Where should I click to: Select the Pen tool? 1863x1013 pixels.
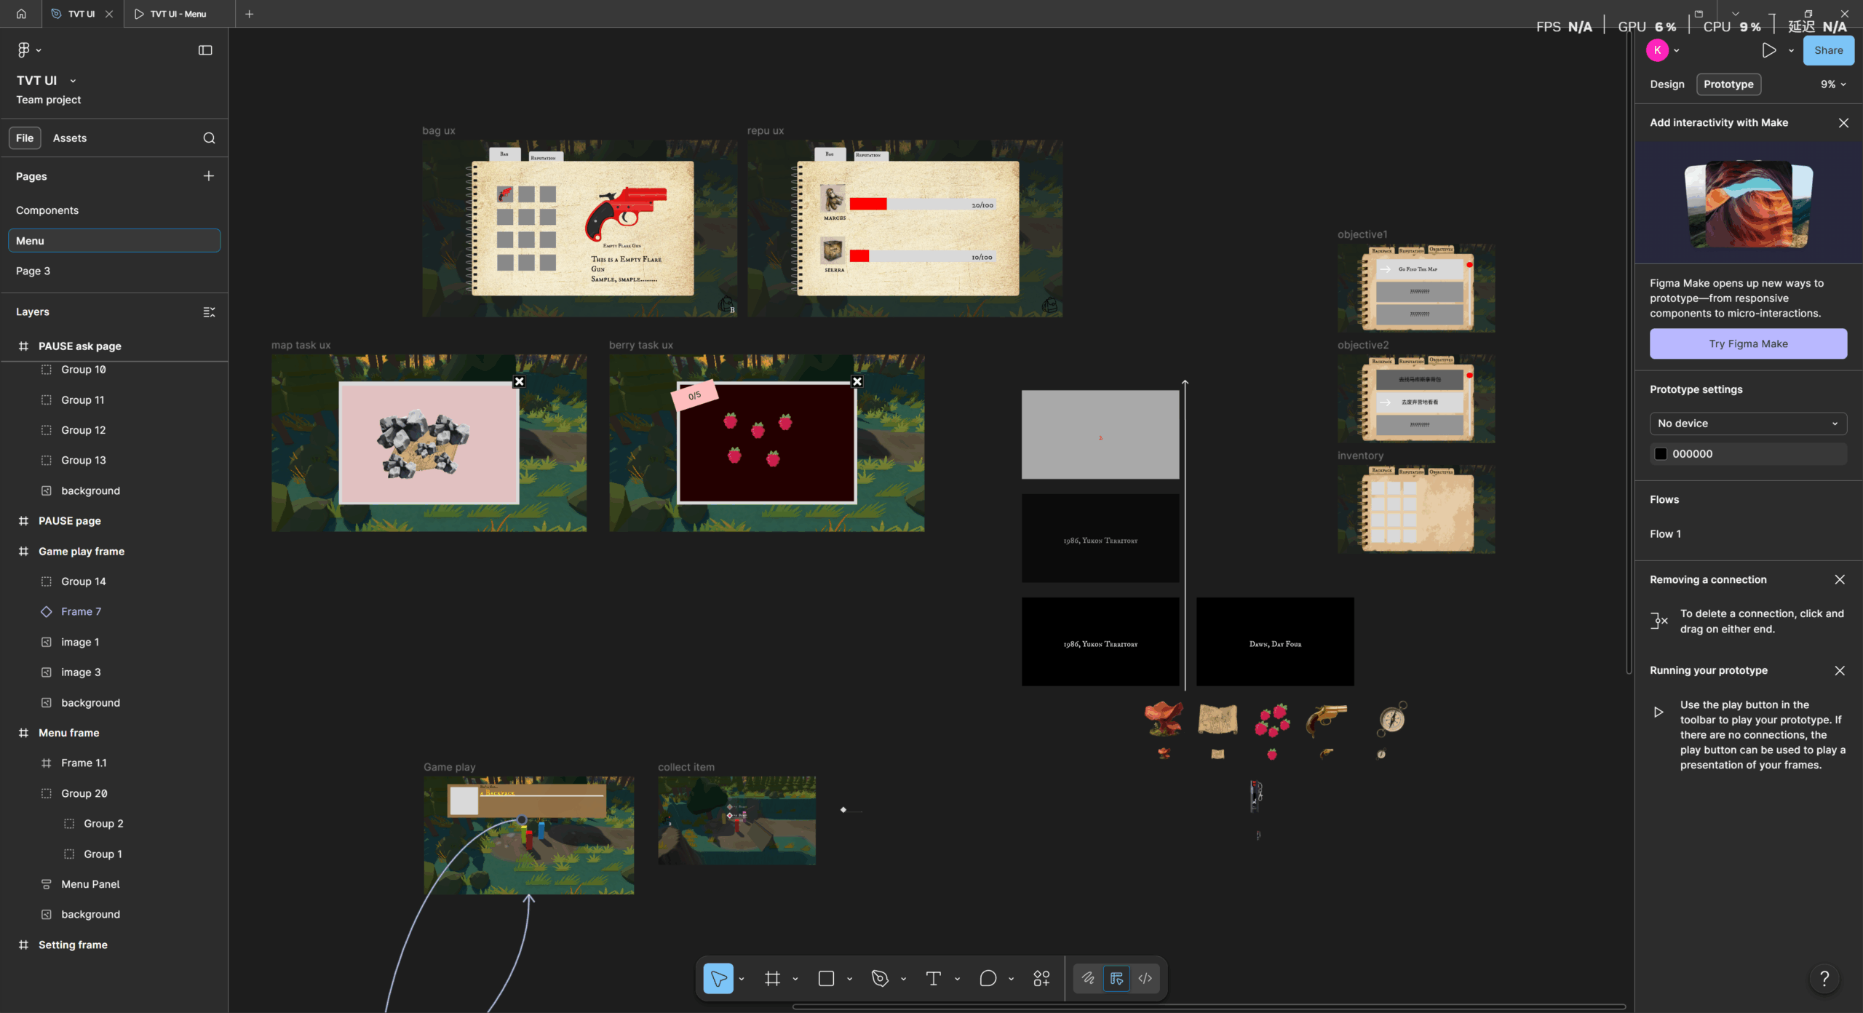[880, 979]
